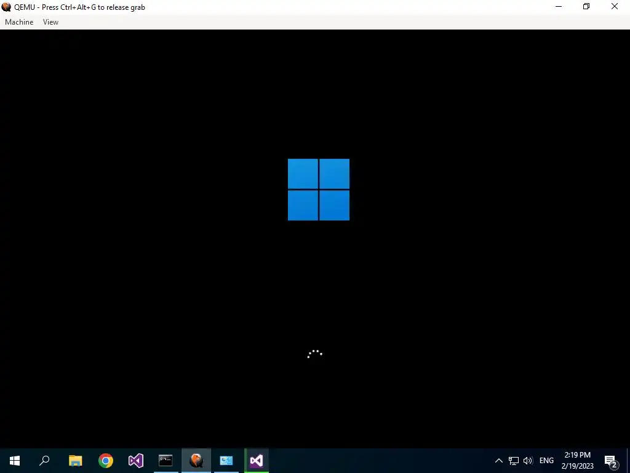
Task: Launch File Explorer from the taskbar
Action: [75, 461]
